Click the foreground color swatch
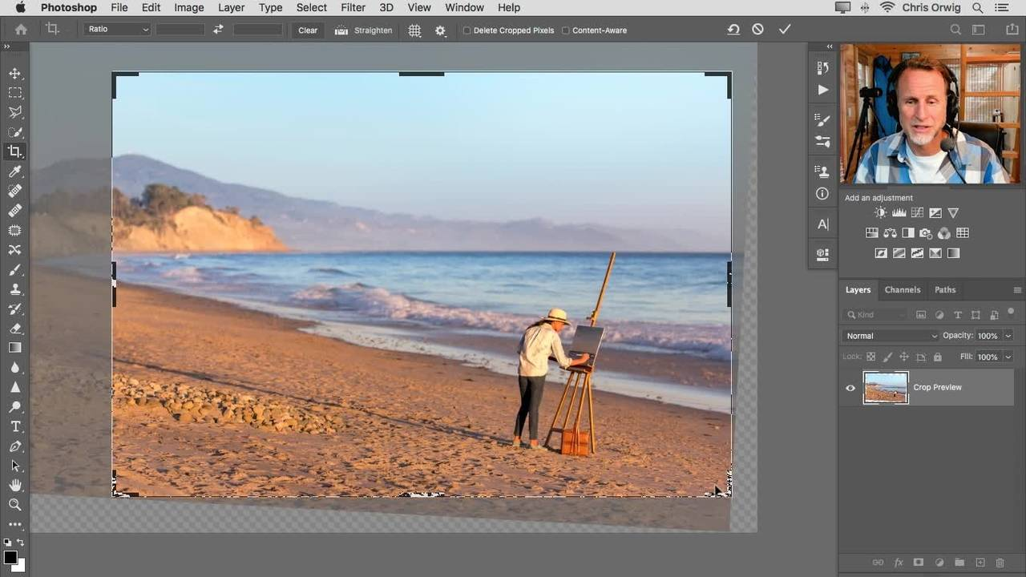 [x=10, y=557]
